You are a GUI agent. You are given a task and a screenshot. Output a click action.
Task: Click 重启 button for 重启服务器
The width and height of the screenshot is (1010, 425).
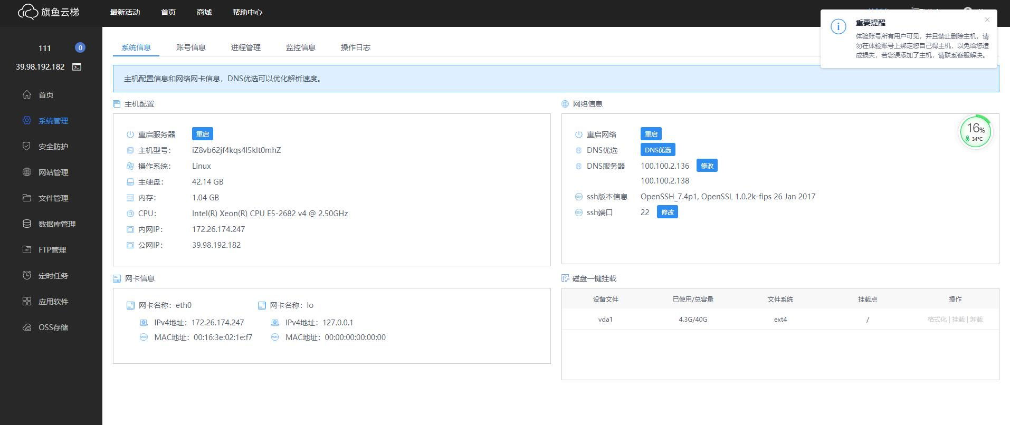pyautogui.click(x=203, y=134)
